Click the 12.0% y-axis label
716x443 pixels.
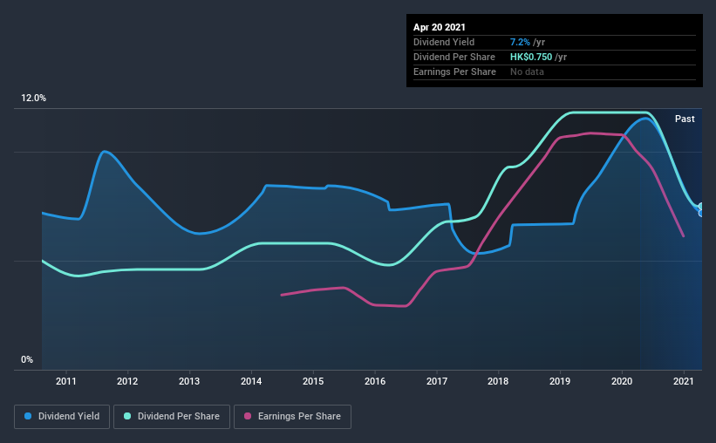[33, 99]
